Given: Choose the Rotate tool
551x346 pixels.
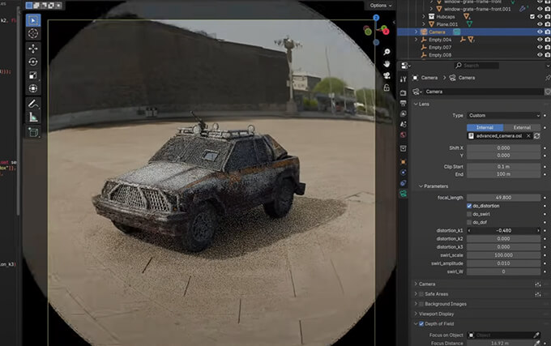Looking at the screenshot, I should 33,62.
